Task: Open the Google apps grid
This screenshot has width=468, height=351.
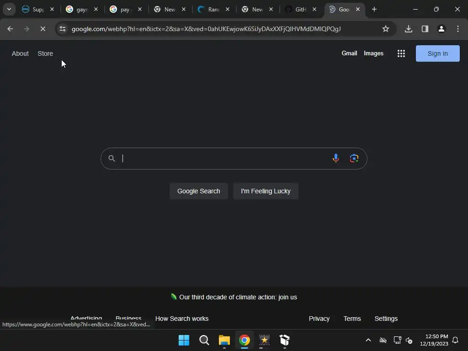Action: pyautogui.click(x=401, y=53)
